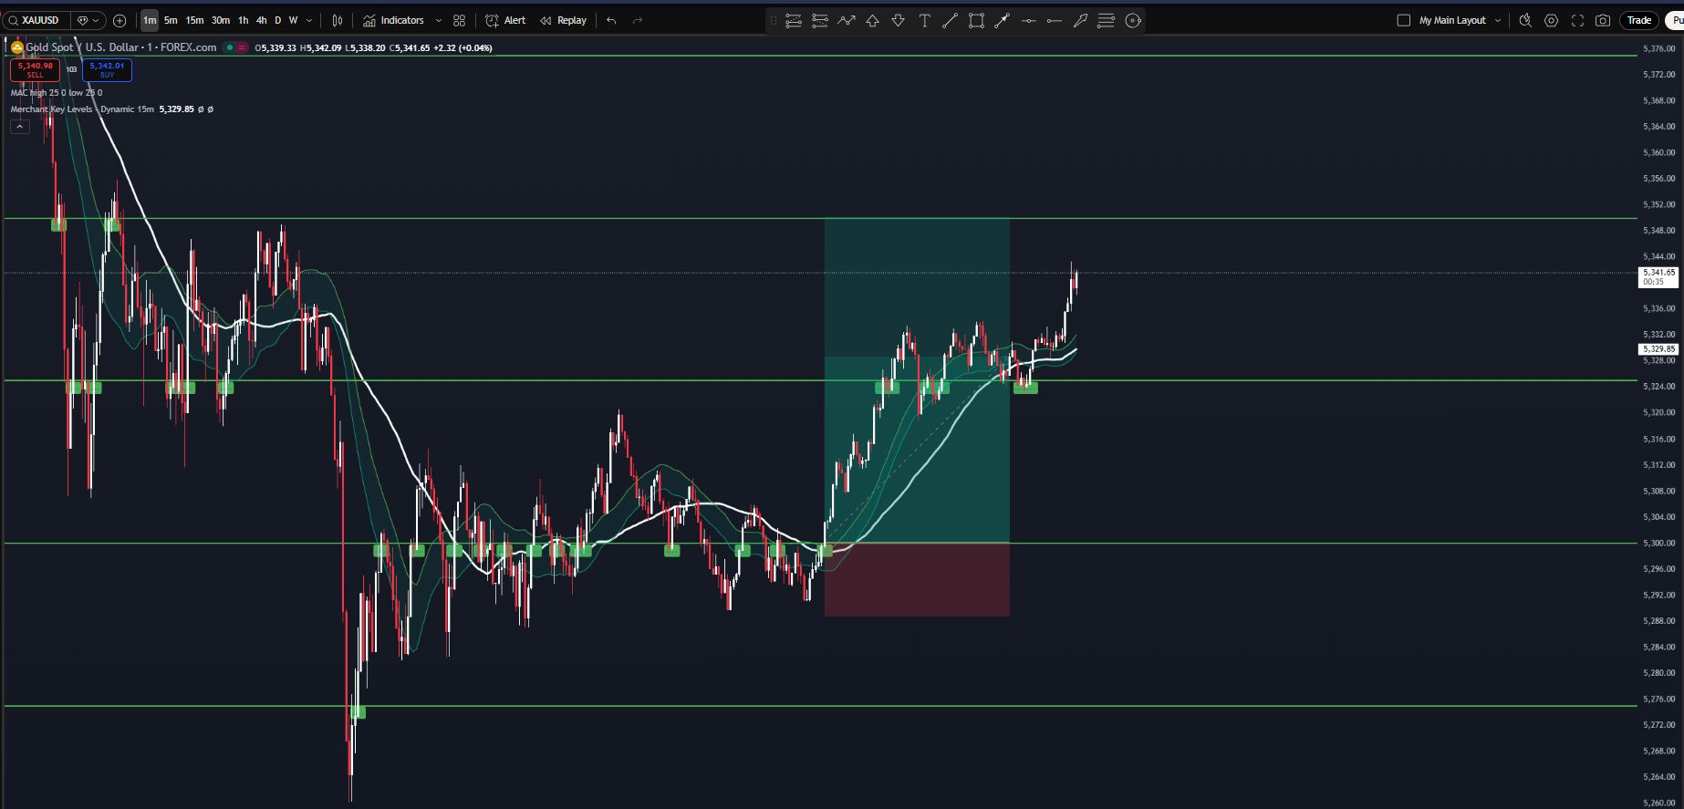Switch to the 15m timeframe

[x=194, y=20]
